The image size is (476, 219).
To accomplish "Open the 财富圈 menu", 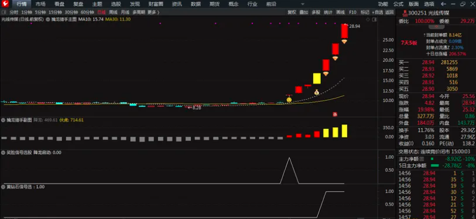I will pyautogui.click(x=156, y=4).
